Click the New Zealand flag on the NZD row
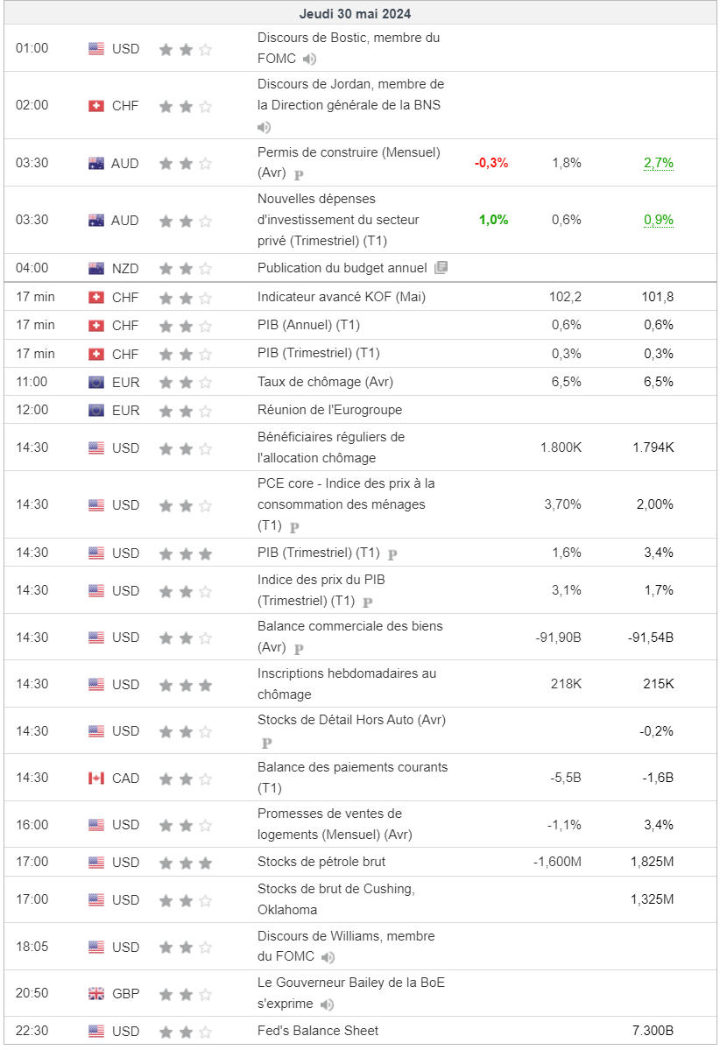This screenshot has height=1050, width=720. tap(96, 268)
